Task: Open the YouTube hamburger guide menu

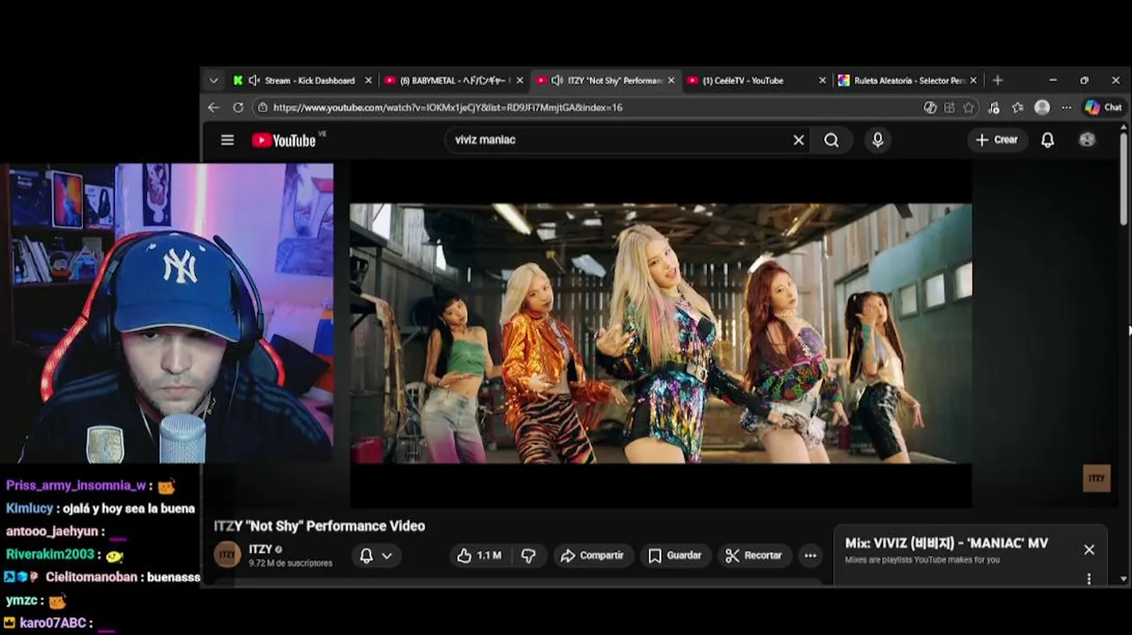Action: tap(227, 140)
